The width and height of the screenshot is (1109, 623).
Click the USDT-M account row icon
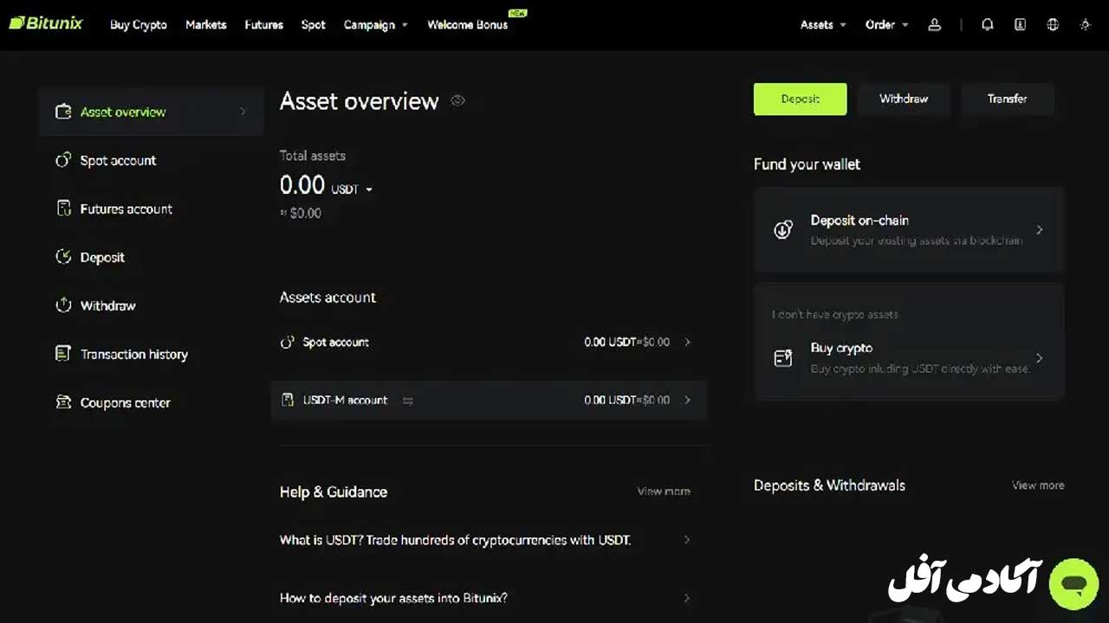coord(287,400)
